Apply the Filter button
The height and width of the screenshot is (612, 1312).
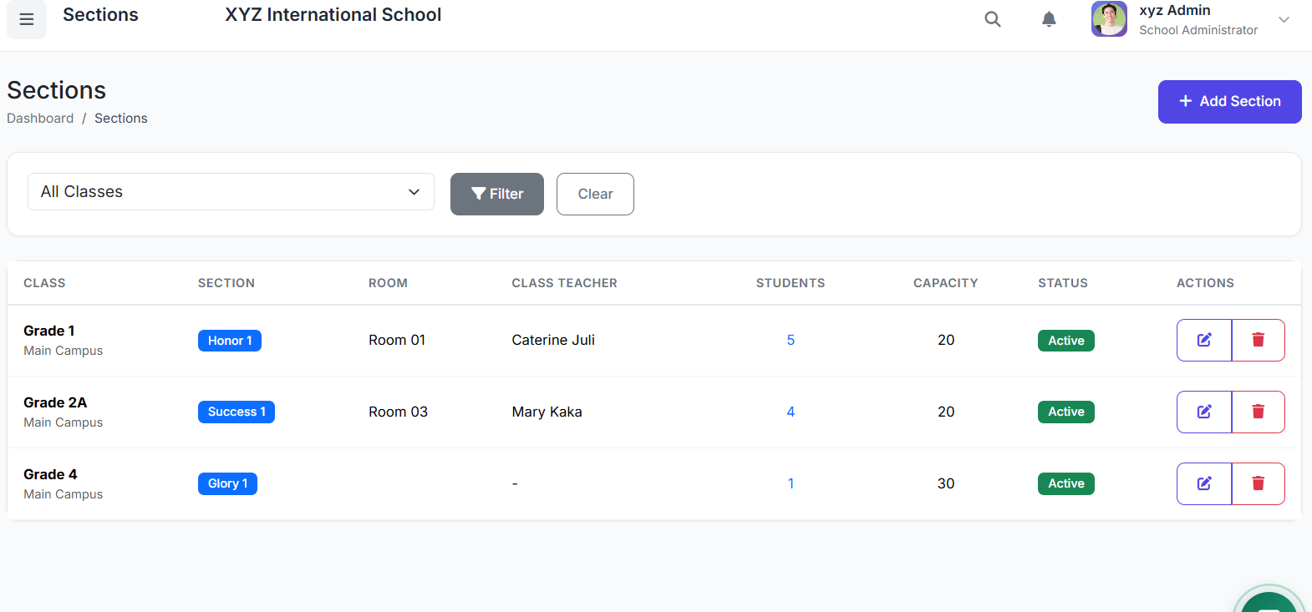[497, 194]
